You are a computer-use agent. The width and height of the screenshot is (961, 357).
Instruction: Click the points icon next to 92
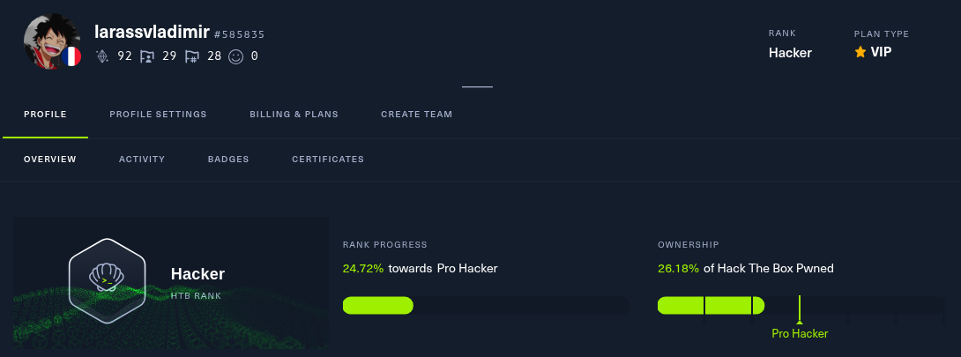(x=102, y=56)
